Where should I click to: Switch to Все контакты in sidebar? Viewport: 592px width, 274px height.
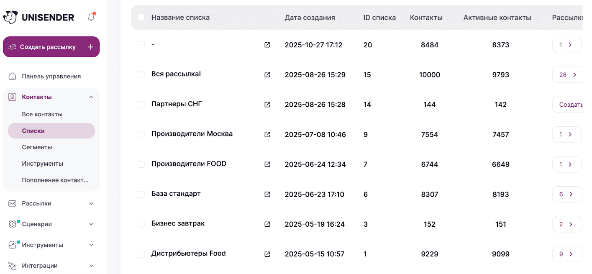coord(42,114)
